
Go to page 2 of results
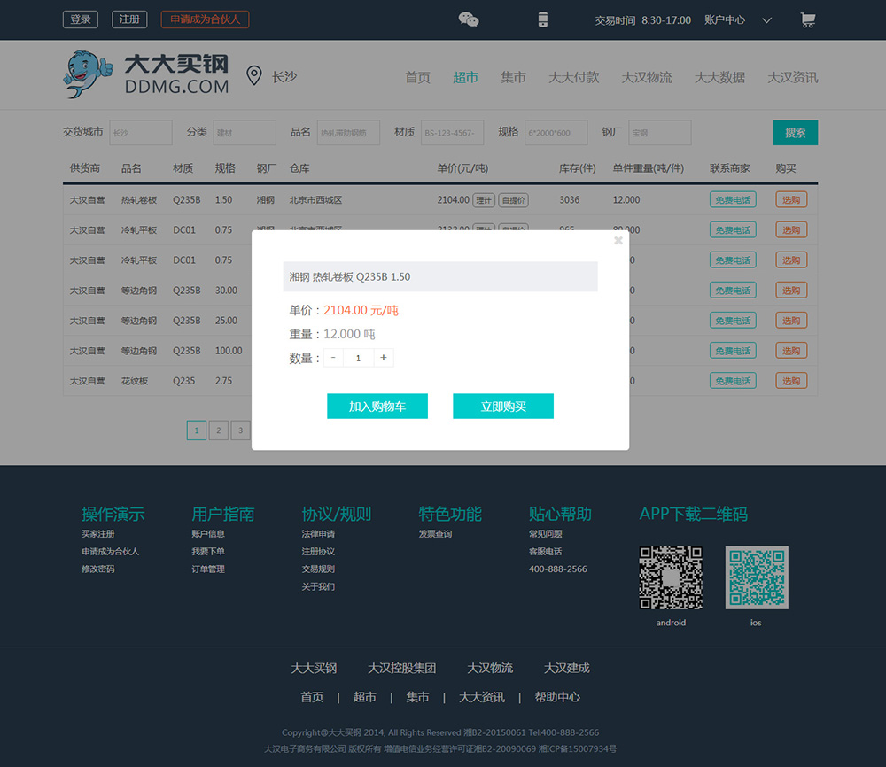218,430
